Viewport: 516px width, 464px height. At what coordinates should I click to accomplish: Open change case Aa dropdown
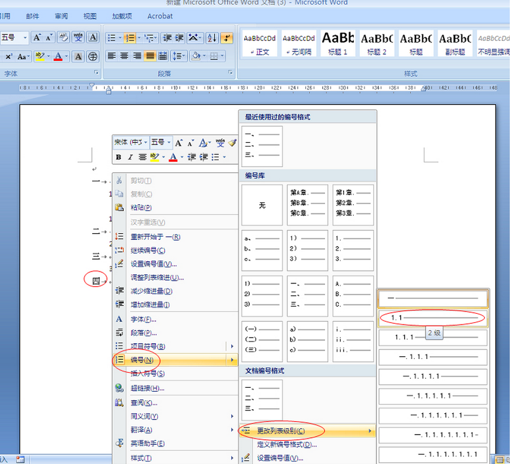pos(23,56)
